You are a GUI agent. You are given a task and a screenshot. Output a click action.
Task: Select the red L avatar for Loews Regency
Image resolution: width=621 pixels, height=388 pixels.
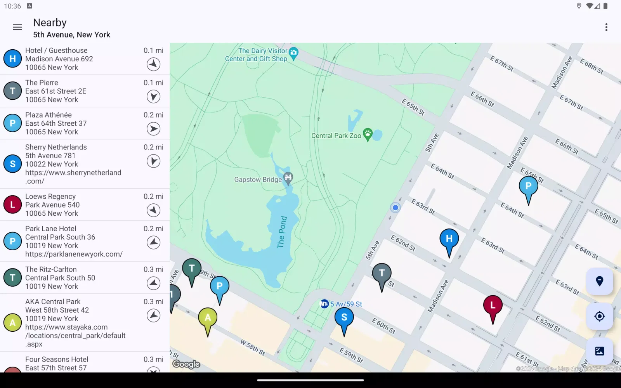12,204
